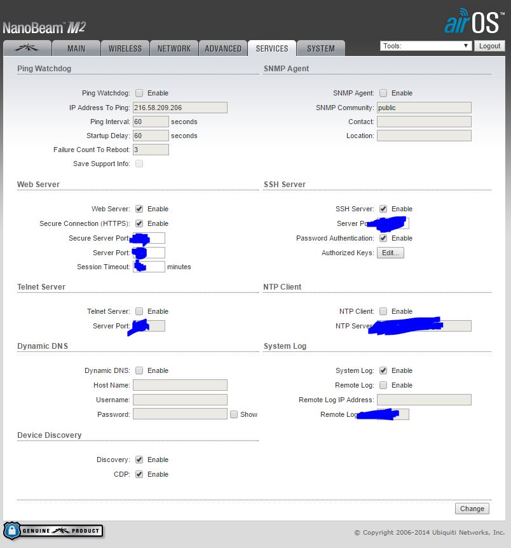Select the SERVICES tab

pos(272,48)
